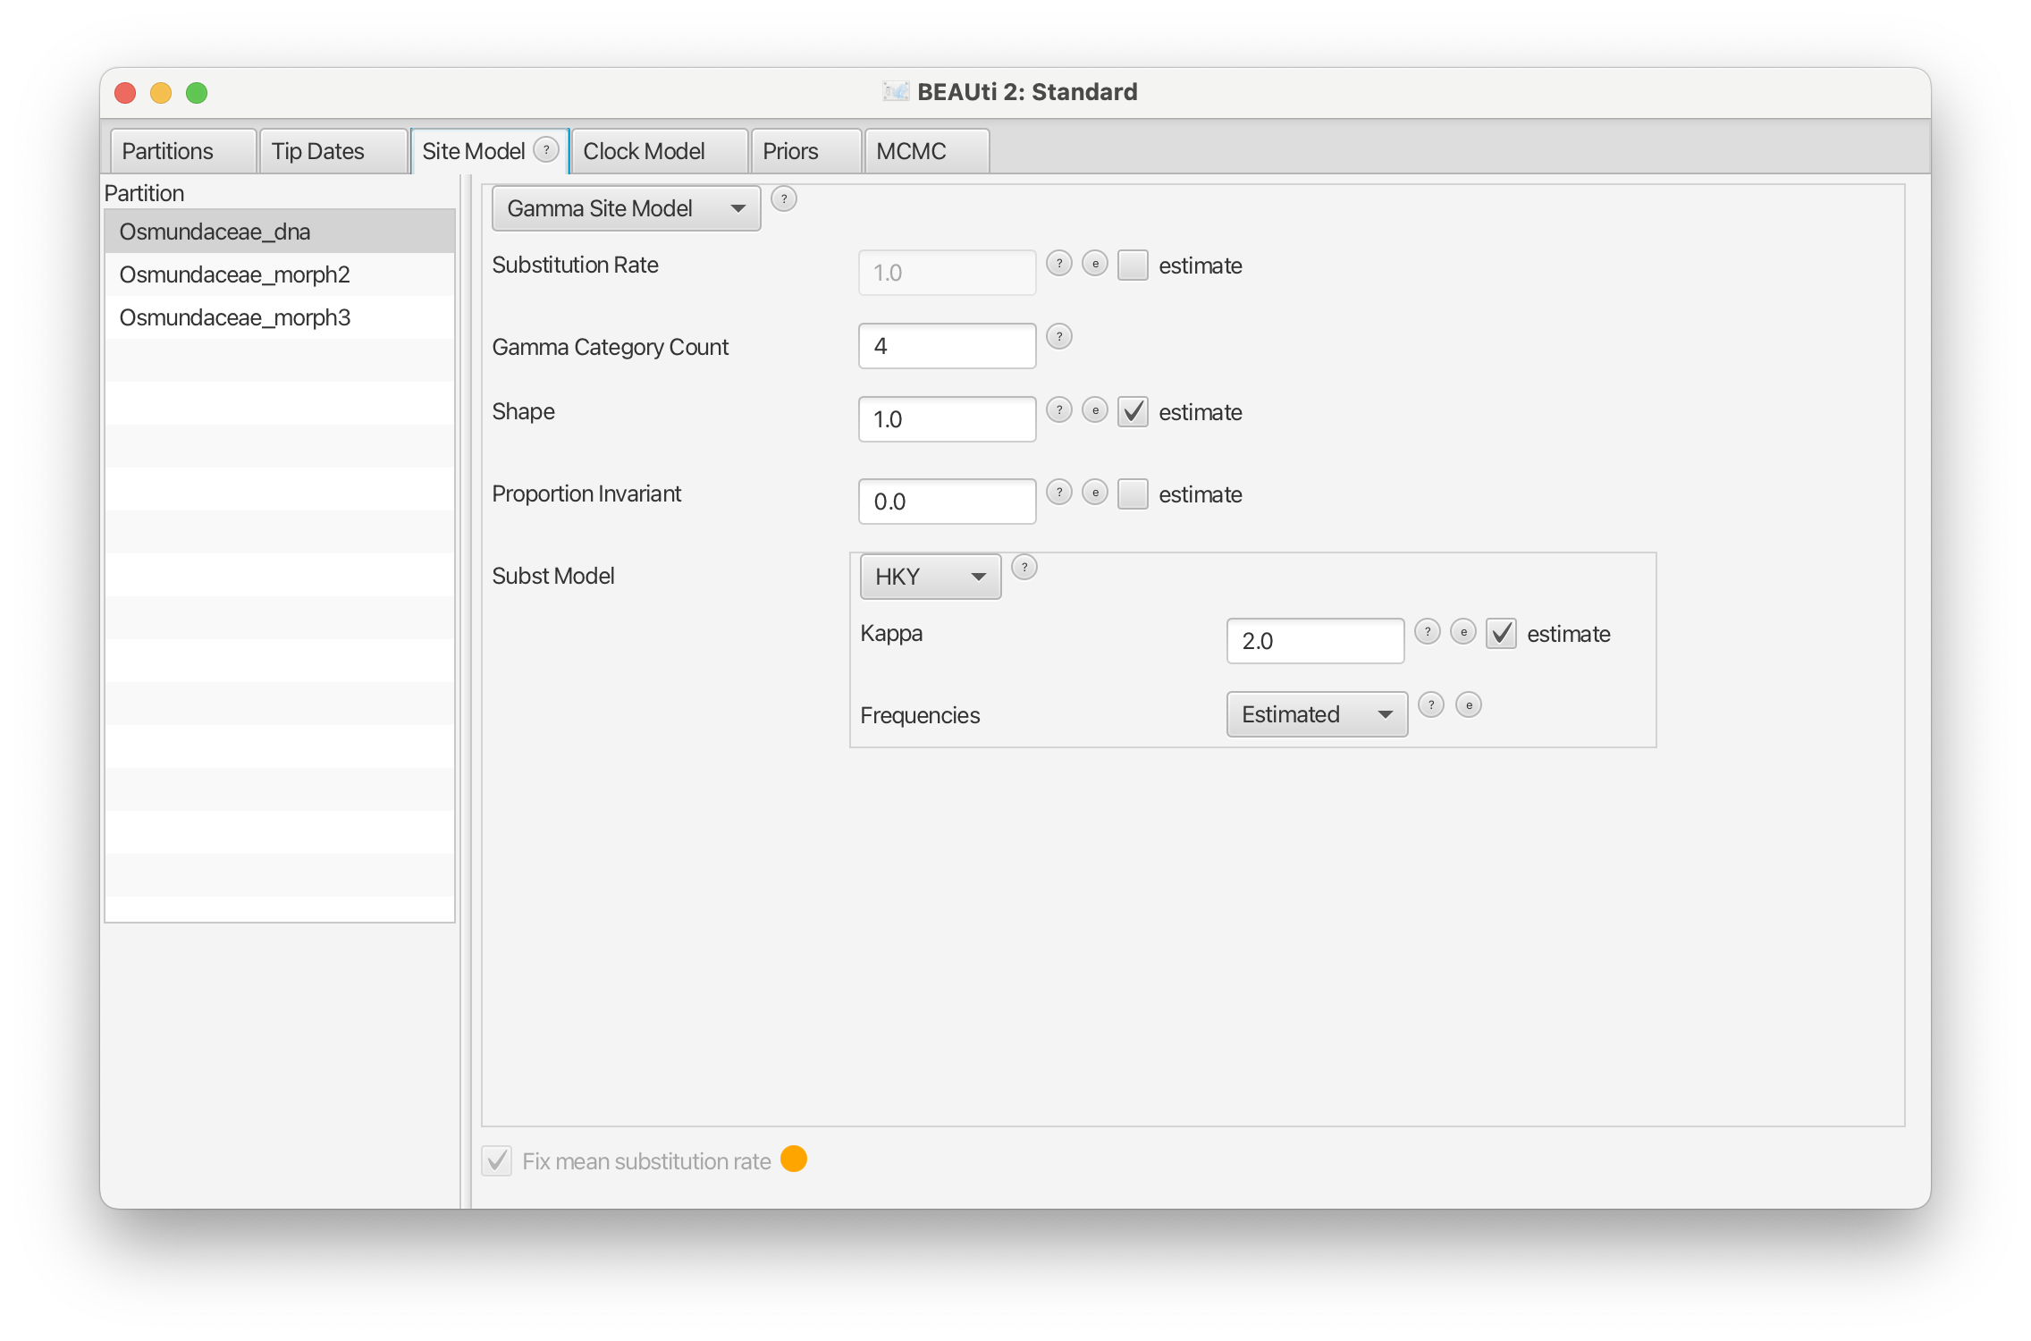Click Frequencies edit 'e' icon
2031x1341 pixels.
(1469, 705)
